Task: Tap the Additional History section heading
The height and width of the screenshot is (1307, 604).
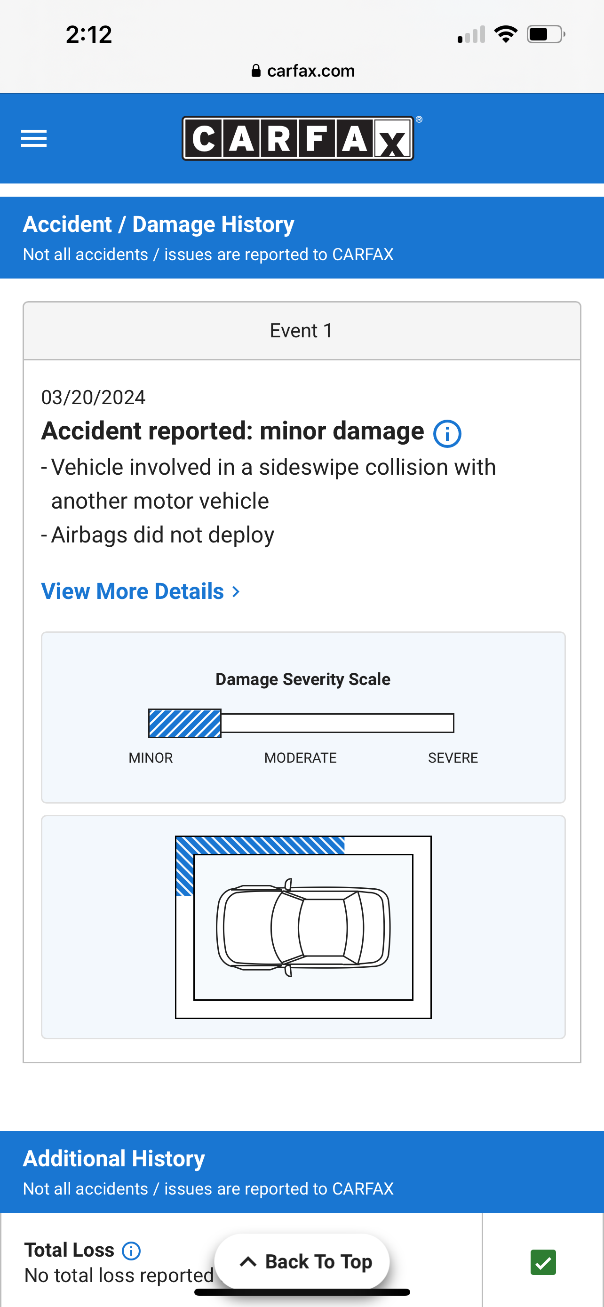Action: [114, 1159]
